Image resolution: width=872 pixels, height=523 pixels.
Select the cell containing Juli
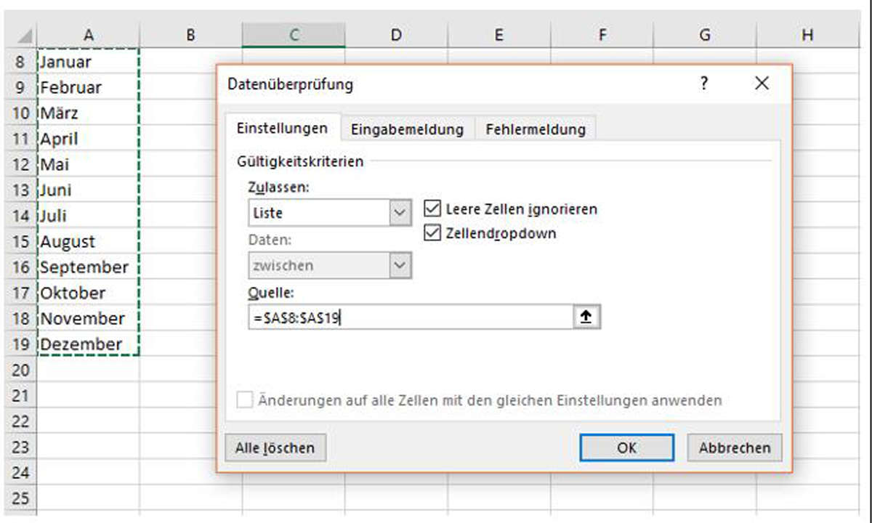tap(88, 216)
